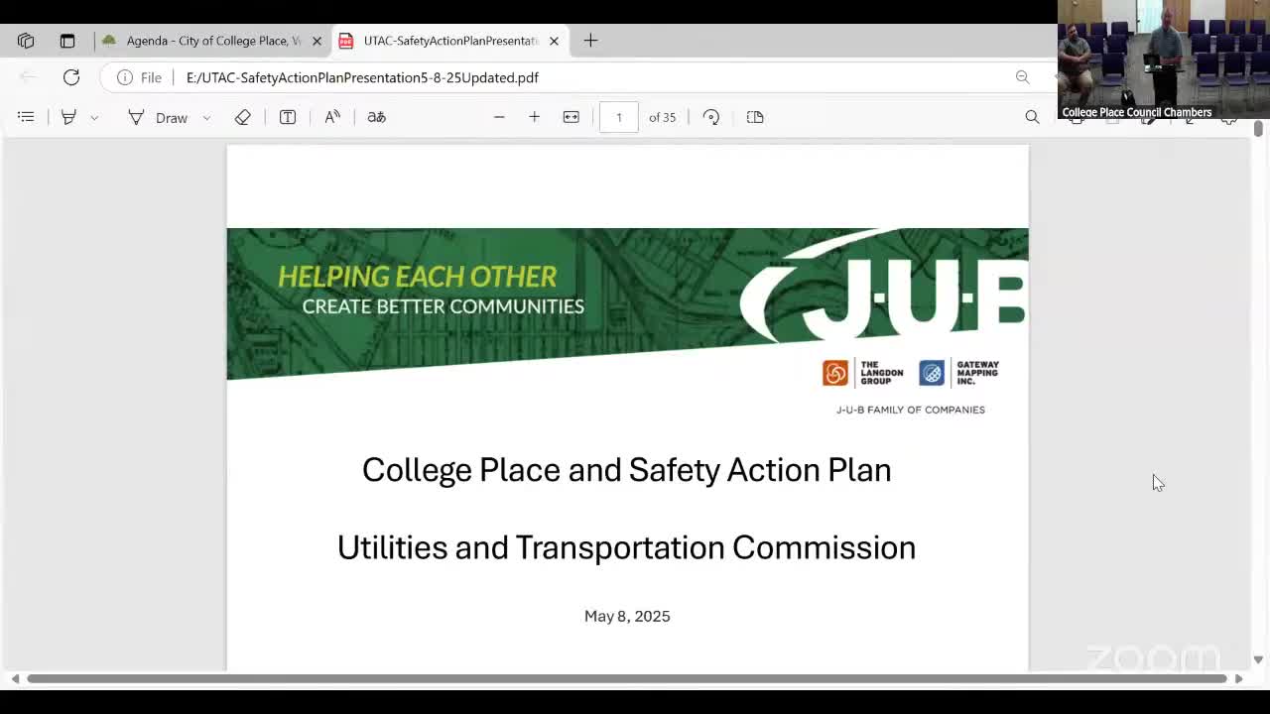
Task: Close the Agenda - City of College Place tab
Action: (317, 41)
